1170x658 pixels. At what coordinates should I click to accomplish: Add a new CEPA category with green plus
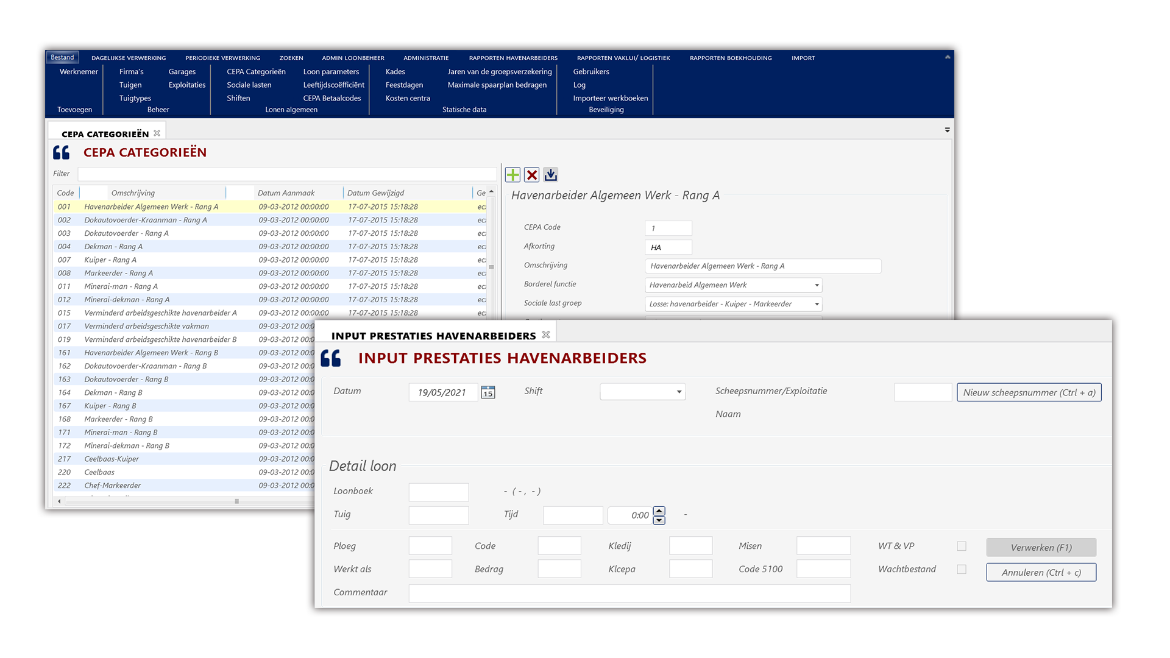tap(512, 175)
